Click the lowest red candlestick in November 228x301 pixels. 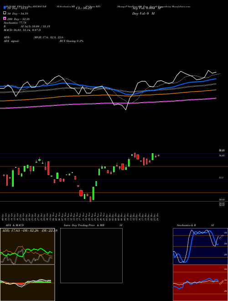click(x=90, y=199)
